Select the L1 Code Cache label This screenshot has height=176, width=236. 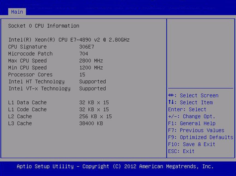click(x=27, y=110)
